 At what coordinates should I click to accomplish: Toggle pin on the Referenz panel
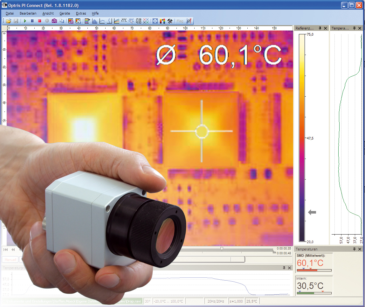(320, 28)
